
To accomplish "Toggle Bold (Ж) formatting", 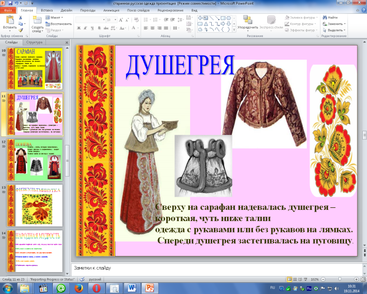I will (79, 28).
